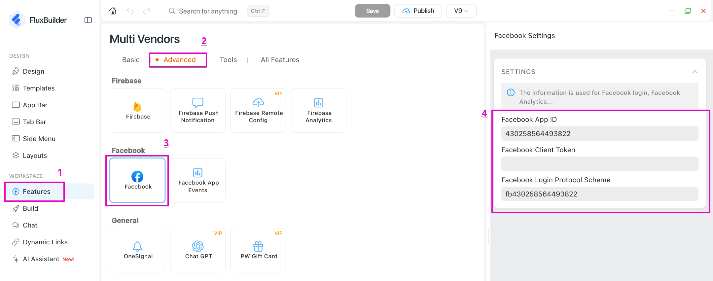Open the Chat GPT feature card
Screen dimensions: 713x281
click(198, 250)
